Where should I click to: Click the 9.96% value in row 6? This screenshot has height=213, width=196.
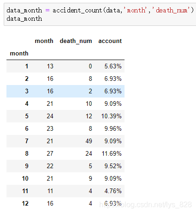[x=113, y=128]
